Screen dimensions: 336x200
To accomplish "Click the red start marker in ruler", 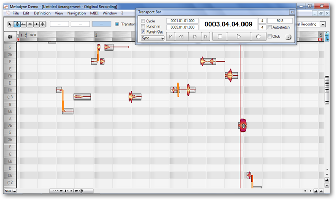I will (18, 39).
